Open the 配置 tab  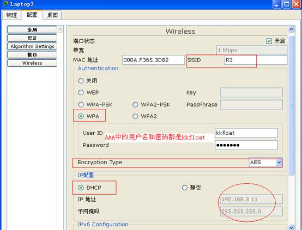[32, 15]
